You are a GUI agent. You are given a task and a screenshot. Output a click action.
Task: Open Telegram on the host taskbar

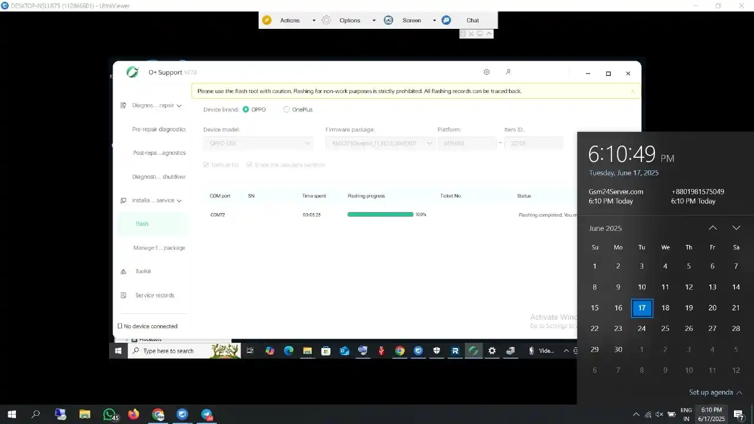(x=207, y=415)
